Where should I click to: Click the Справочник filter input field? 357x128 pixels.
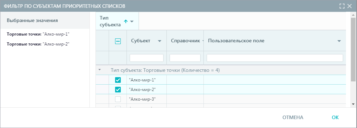[185, 58]
